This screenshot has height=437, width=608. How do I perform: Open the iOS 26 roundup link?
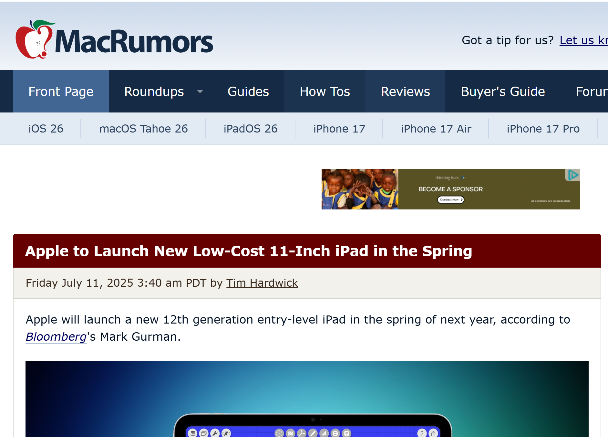[46, 129]
